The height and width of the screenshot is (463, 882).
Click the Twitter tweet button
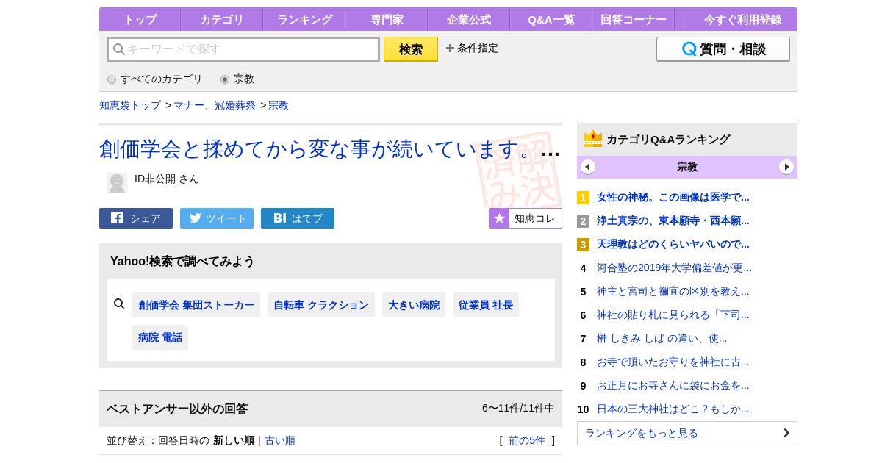(x=217, y=218)
